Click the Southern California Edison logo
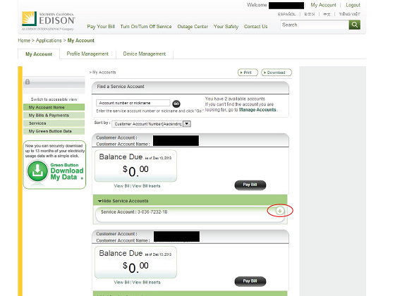 click(x=49, y=21)
